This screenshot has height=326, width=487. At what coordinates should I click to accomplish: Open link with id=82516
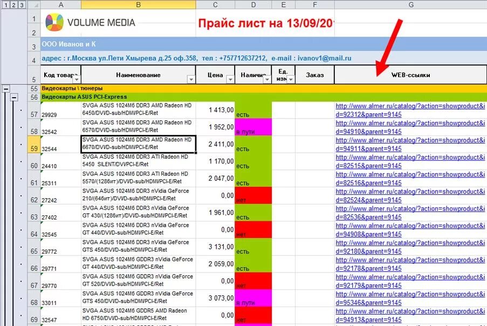click(x=410, y=179)
